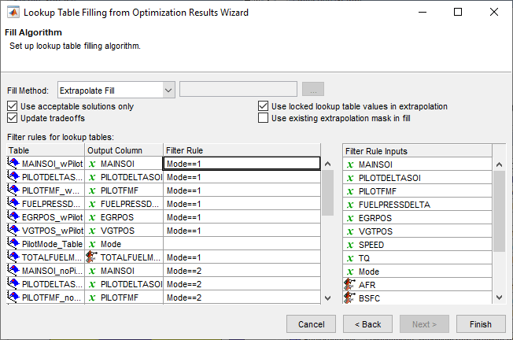Enable Use existing extrapolation mask in fill
Image resolution: width=513 pixels, height=340 pixels.
pos(264,118)
